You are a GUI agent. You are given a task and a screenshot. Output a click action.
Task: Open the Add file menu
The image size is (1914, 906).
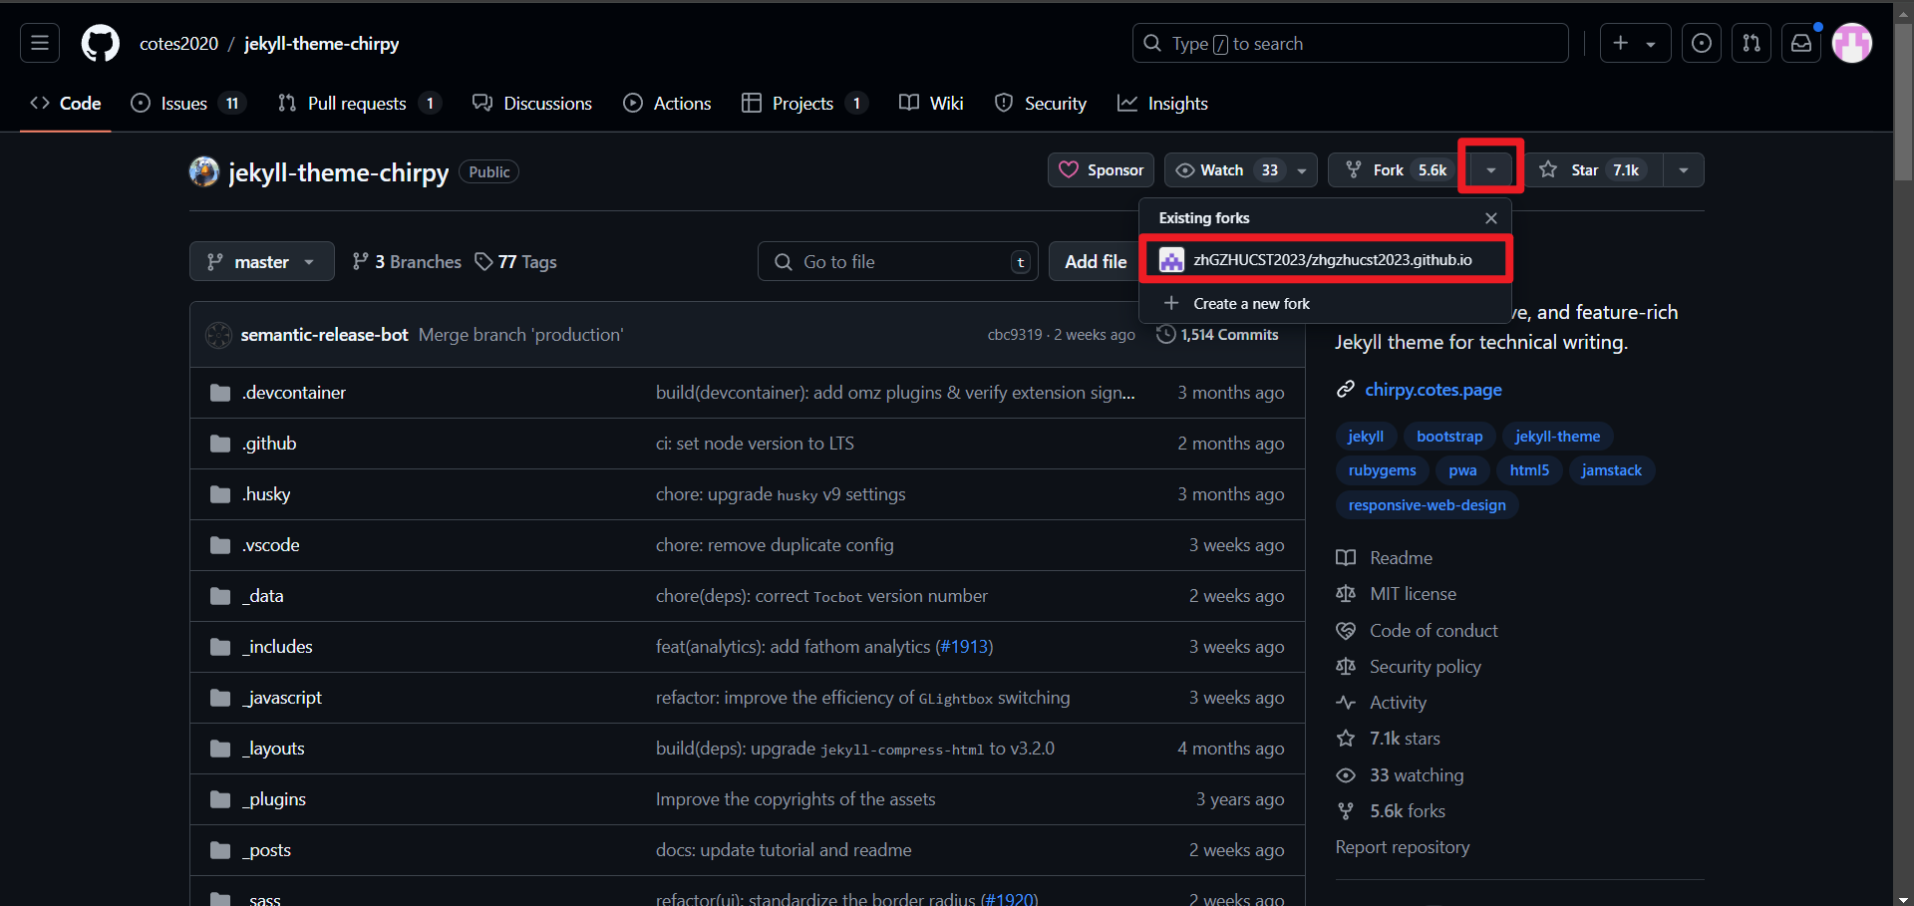[1096, 261]
